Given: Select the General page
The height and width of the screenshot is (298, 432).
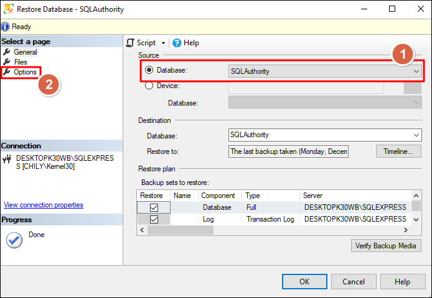Looking at the screenshot, I should 26,52.
